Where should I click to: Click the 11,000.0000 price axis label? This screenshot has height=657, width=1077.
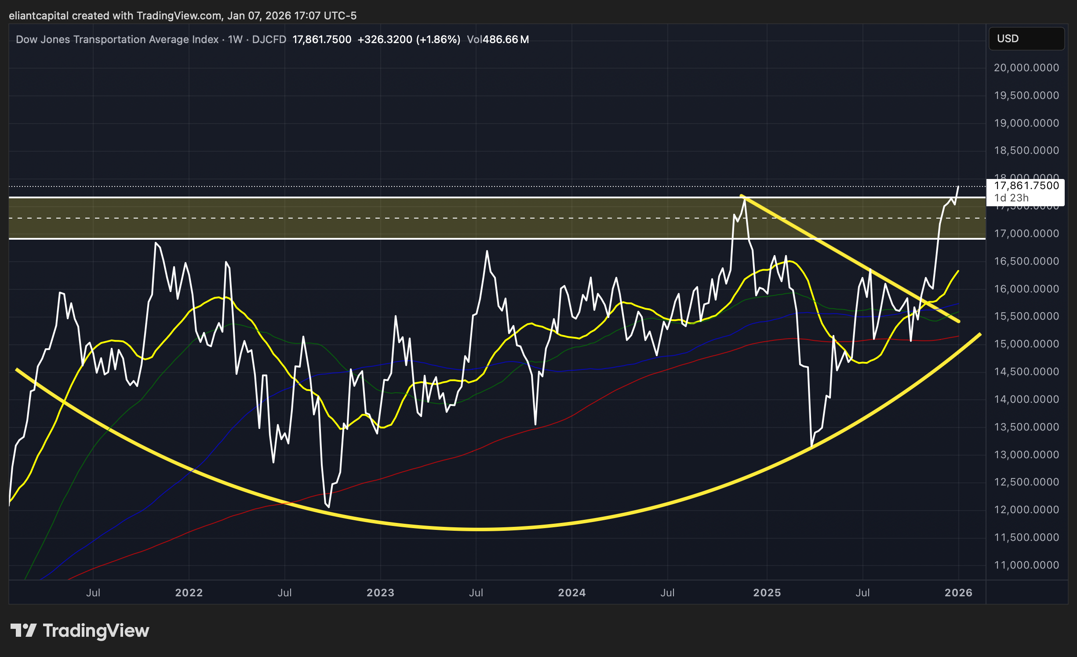(1026, 565)
